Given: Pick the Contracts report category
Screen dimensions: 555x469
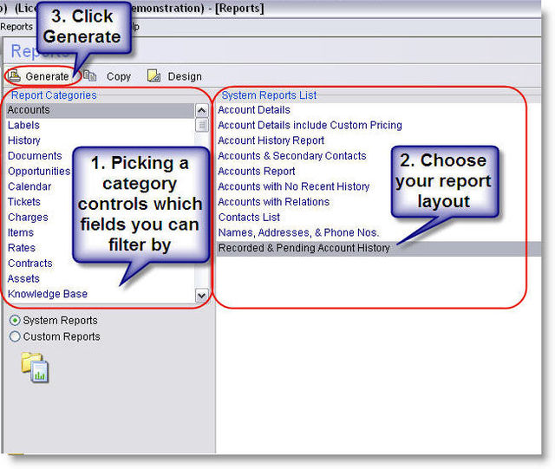Looking at the screenshot, I should (30, 264).
